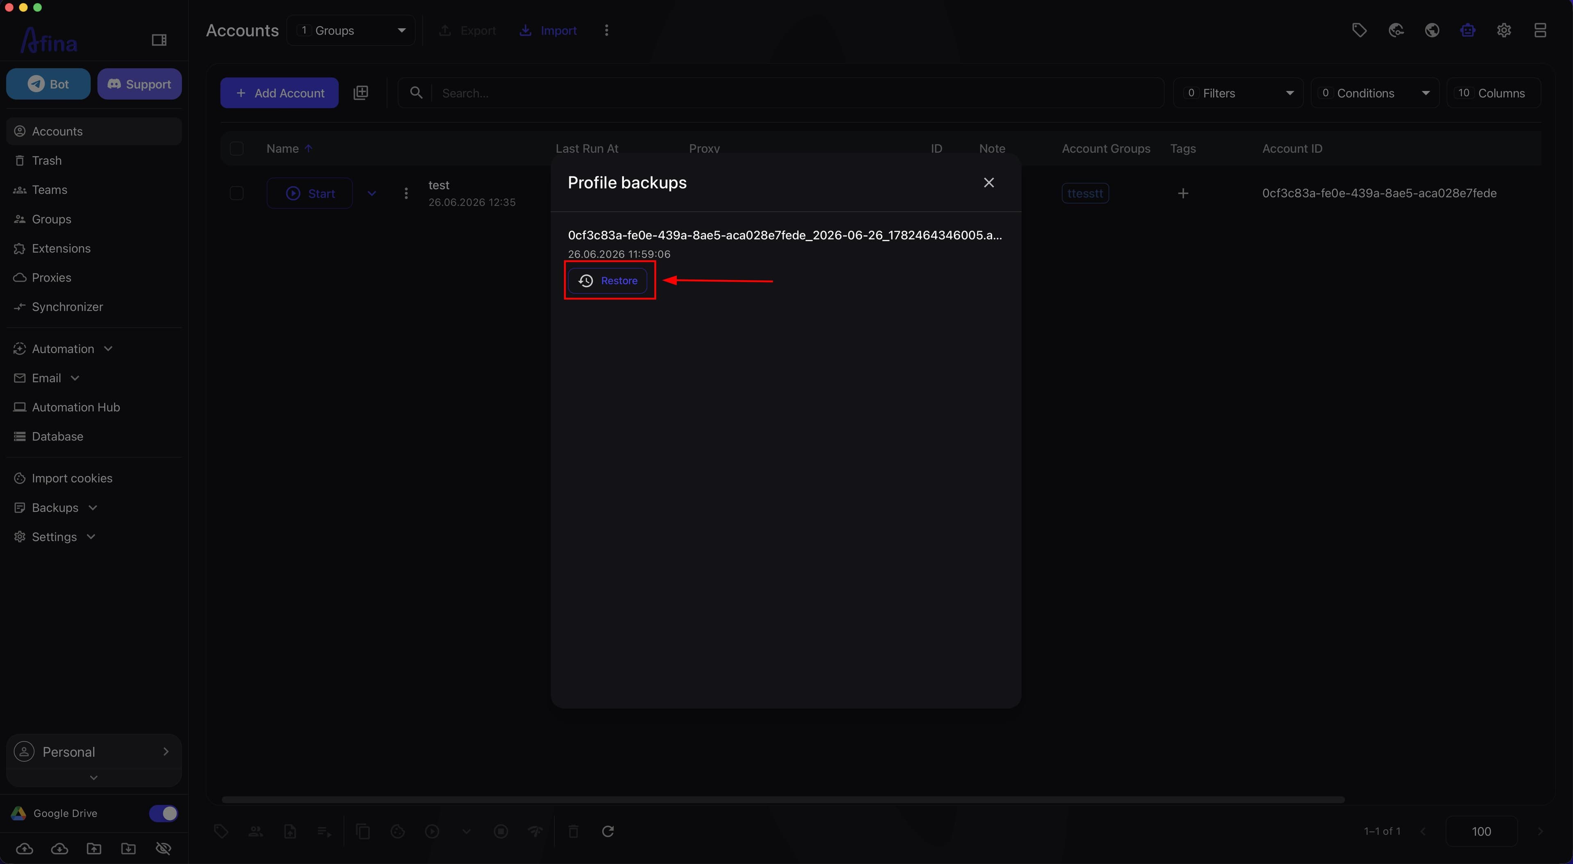Click the Support button
The width and height of the screenshot is (1573, 864).
139,84
